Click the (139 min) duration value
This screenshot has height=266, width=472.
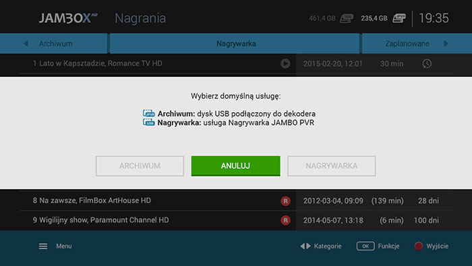pos(388,201)
